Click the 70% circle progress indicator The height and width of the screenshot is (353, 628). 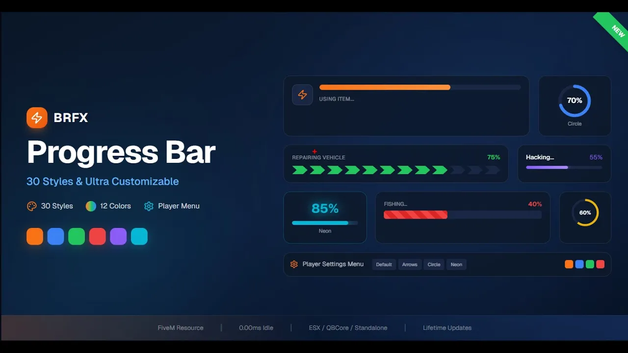click(575, 101)
